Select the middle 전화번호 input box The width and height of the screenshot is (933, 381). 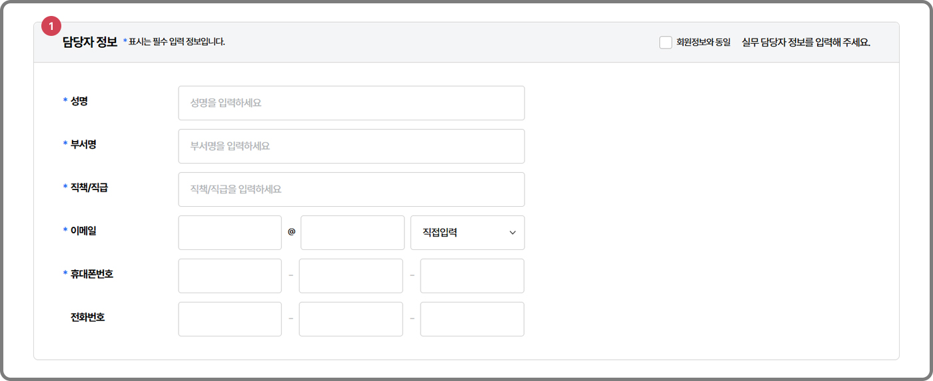click(x=351, y=319)
